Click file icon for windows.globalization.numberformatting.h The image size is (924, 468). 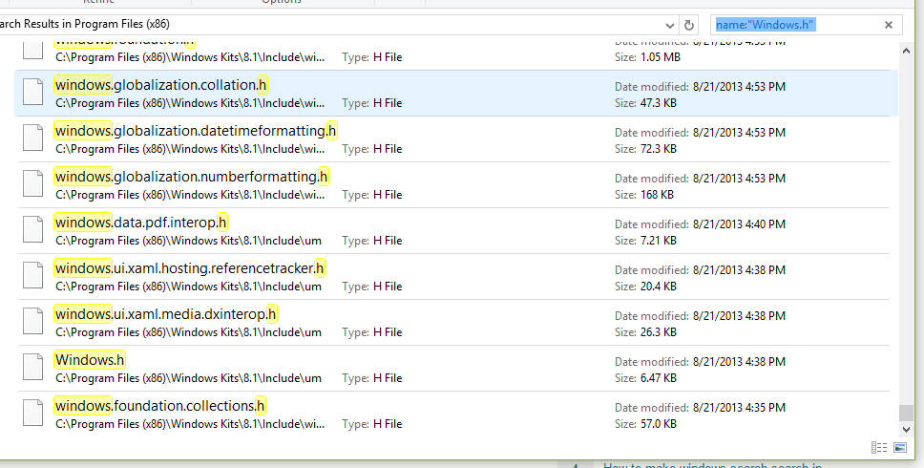(33, 184)
